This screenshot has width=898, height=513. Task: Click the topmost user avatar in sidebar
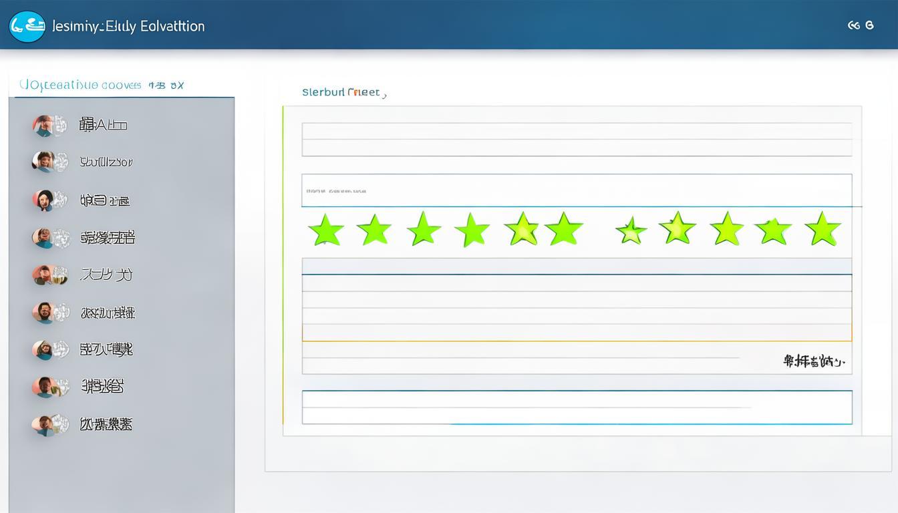pos(44,125)
